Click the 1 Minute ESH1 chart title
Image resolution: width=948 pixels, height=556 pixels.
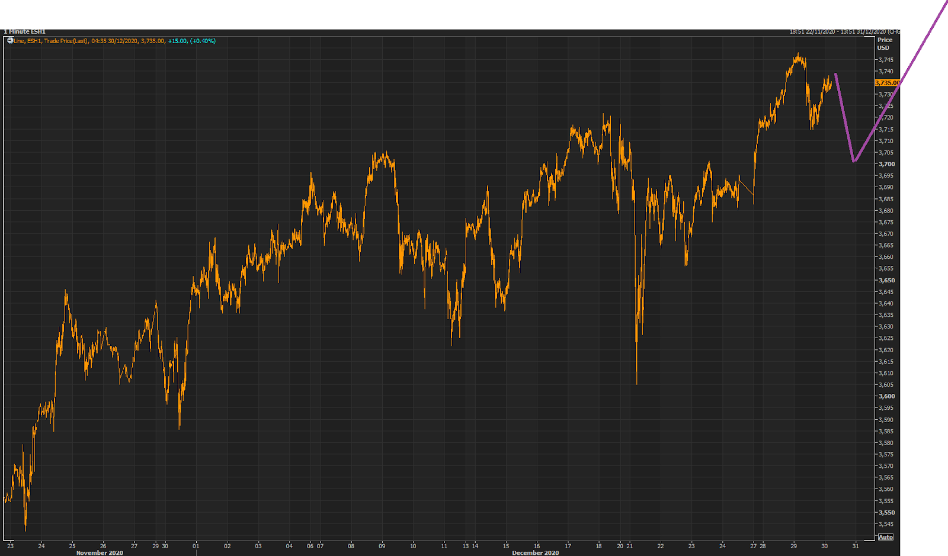[24, 31]
